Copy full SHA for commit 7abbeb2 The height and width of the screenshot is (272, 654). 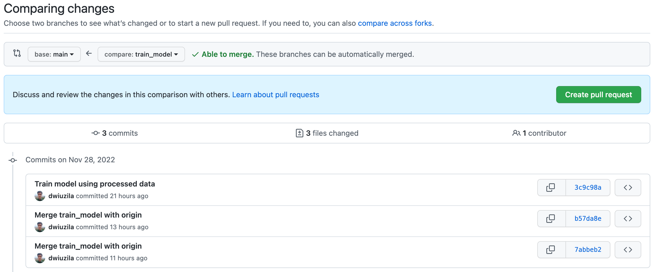(x=551, y=250)
